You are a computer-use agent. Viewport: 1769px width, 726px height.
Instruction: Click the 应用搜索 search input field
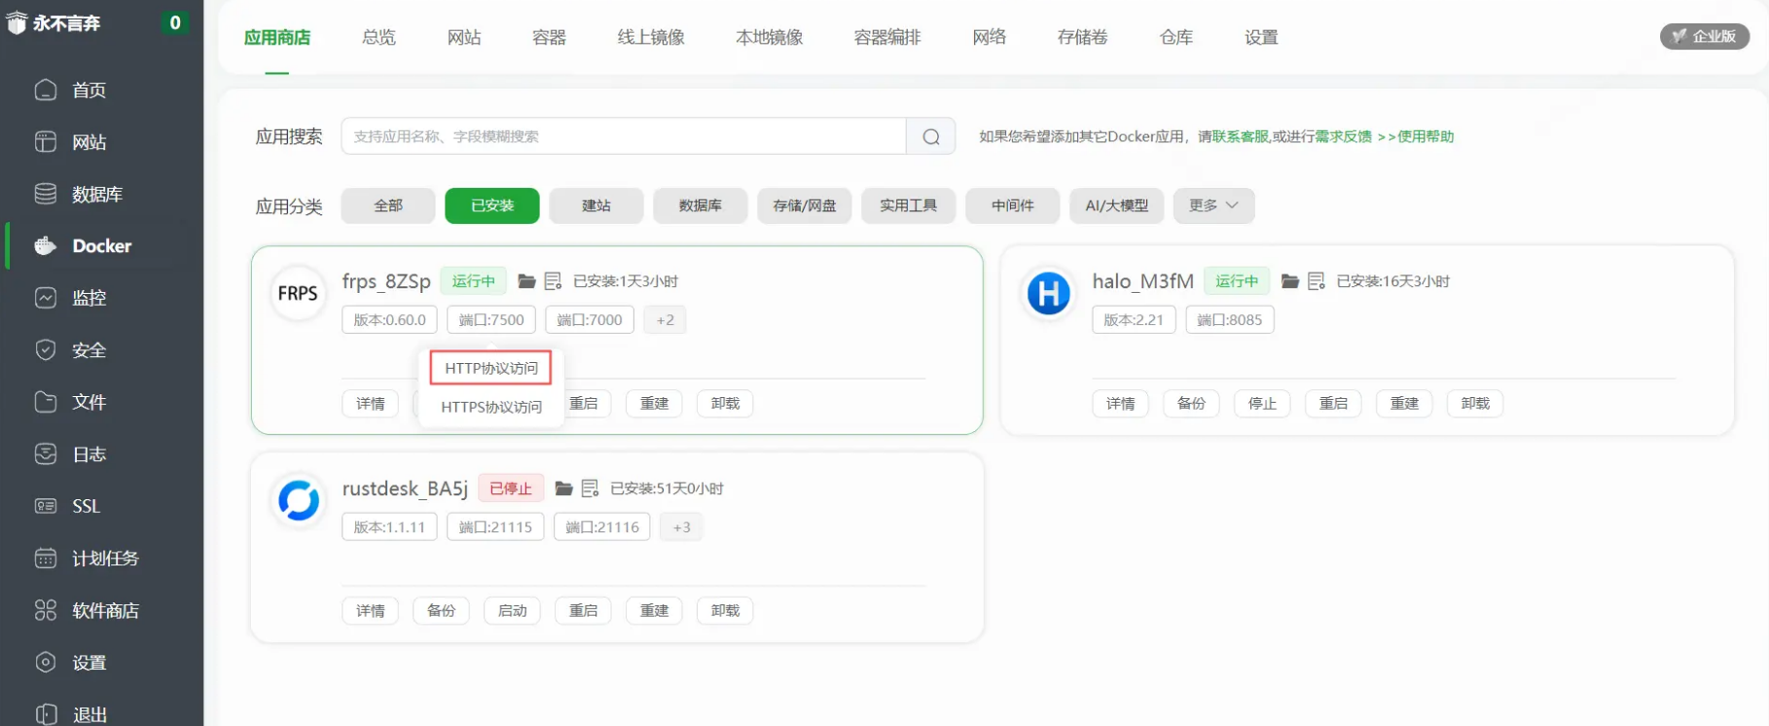coord(623,136)
